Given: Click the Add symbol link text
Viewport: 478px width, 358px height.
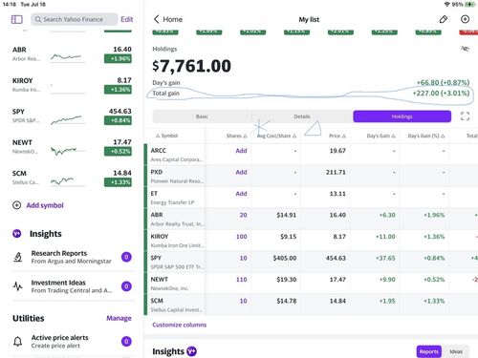Looking at the screenshot, I should click(45, 205).
